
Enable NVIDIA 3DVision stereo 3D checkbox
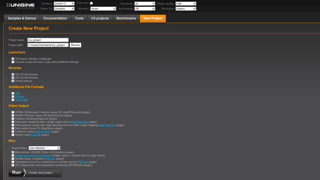(13, 116)
